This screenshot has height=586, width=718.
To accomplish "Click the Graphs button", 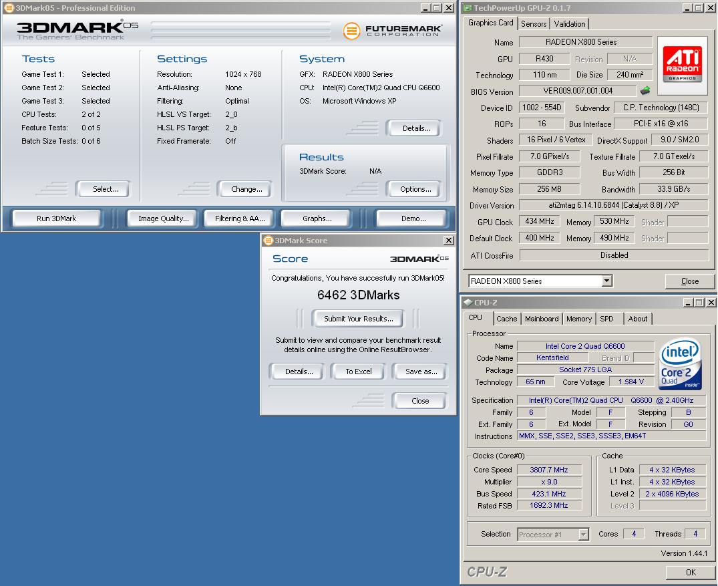I will 317,218.
